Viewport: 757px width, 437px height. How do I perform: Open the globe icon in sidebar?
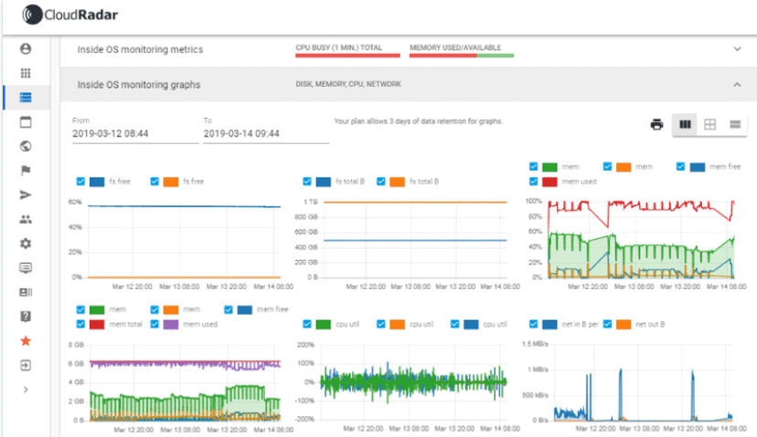[26, 146]
